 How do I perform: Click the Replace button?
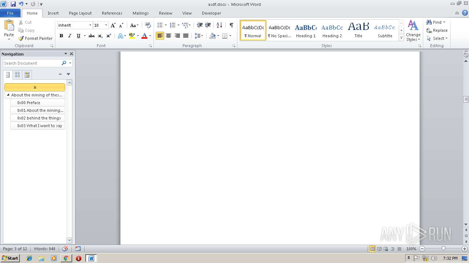[437, 30]
